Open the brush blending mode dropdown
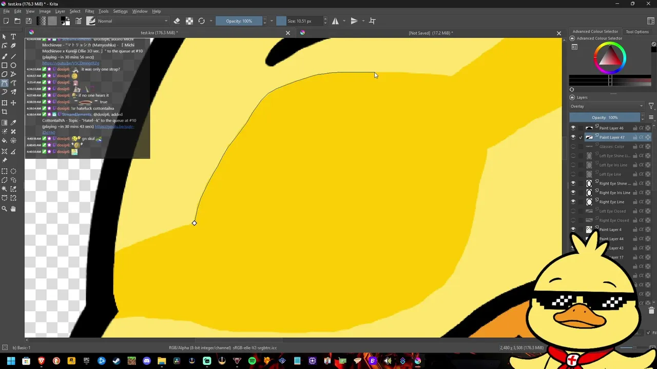Viewport: 657px width, 369px height. coord(132,21)
